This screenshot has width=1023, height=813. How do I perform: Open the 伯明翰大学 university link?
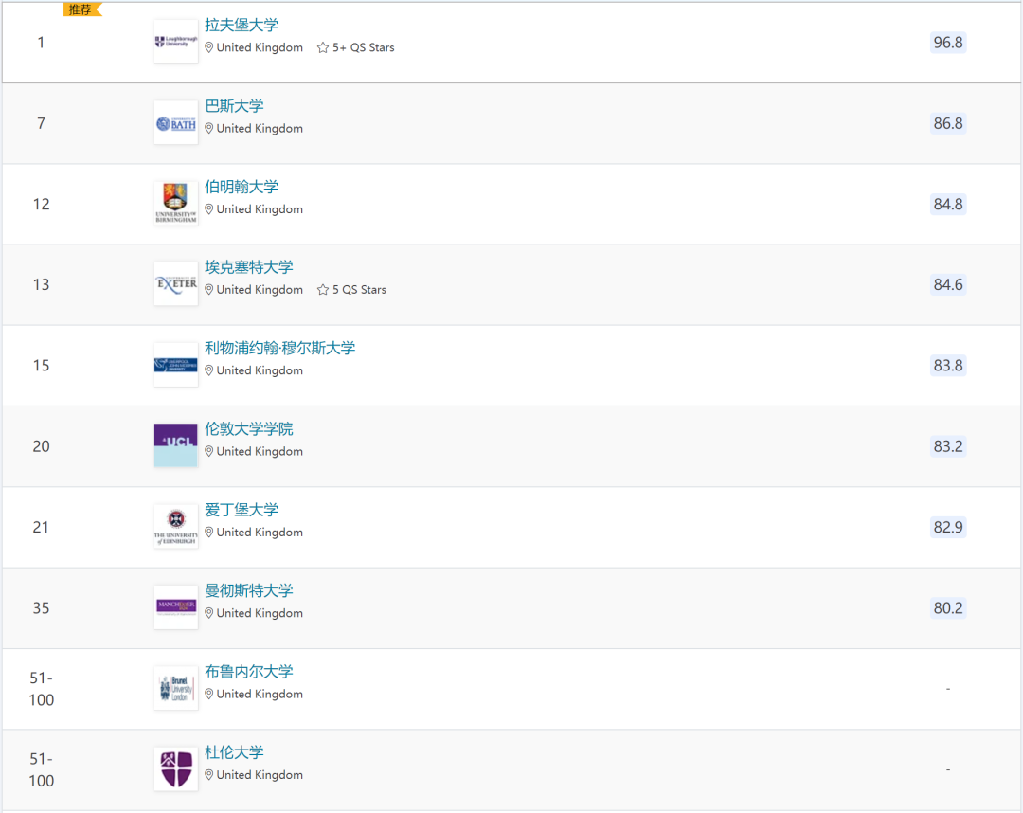(242, 187)
